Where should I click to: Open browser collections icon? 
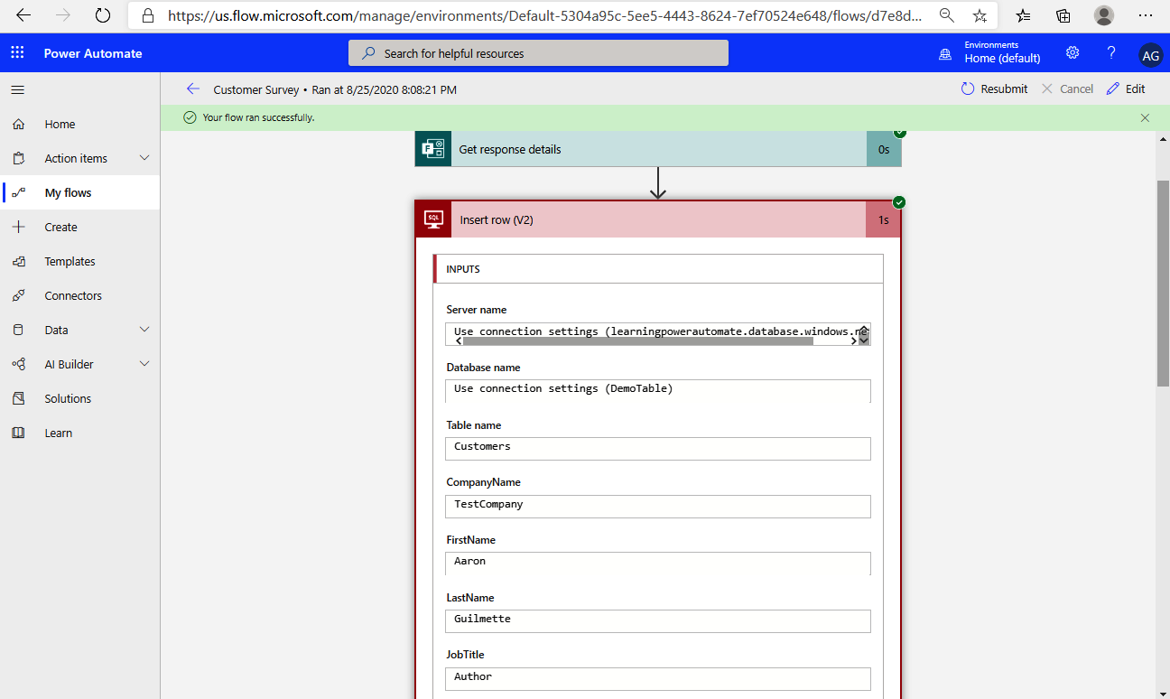pos(1063,15)
